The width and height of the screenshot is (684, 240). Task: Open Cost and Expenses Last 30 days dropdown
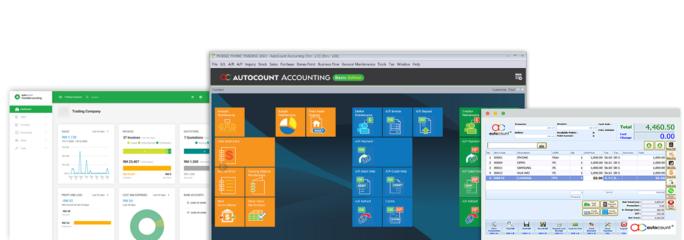point(161,194)
